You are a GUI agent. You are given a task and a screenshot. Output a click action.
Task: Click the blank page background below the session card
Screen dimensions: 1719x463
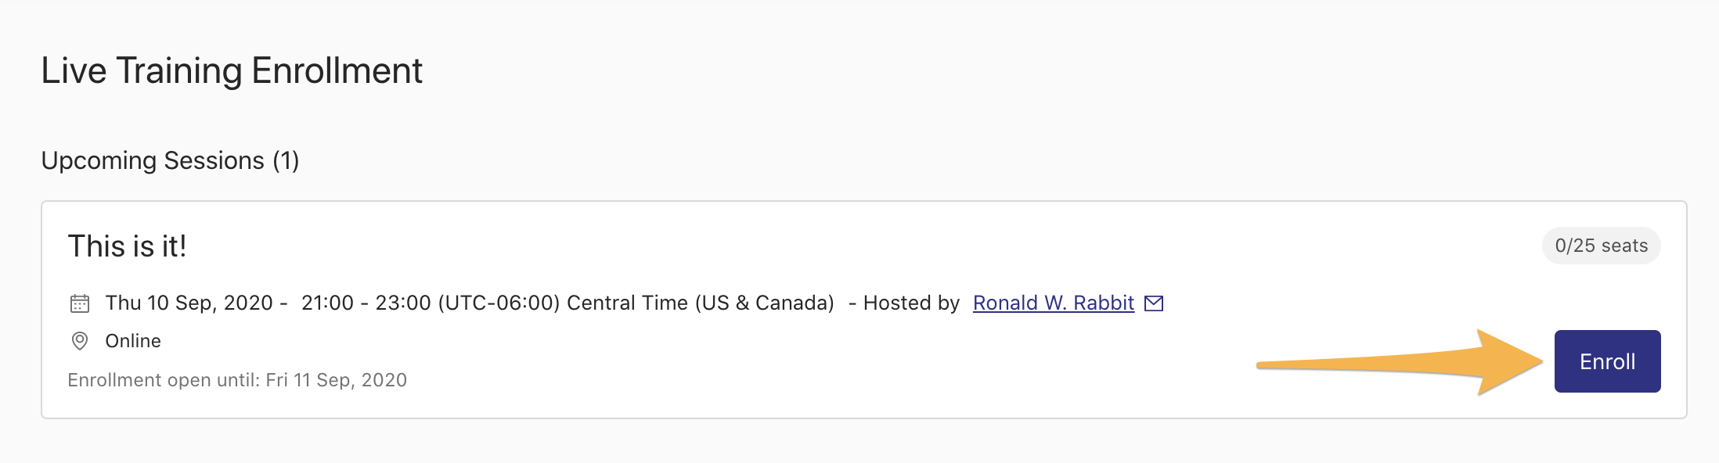859,442
